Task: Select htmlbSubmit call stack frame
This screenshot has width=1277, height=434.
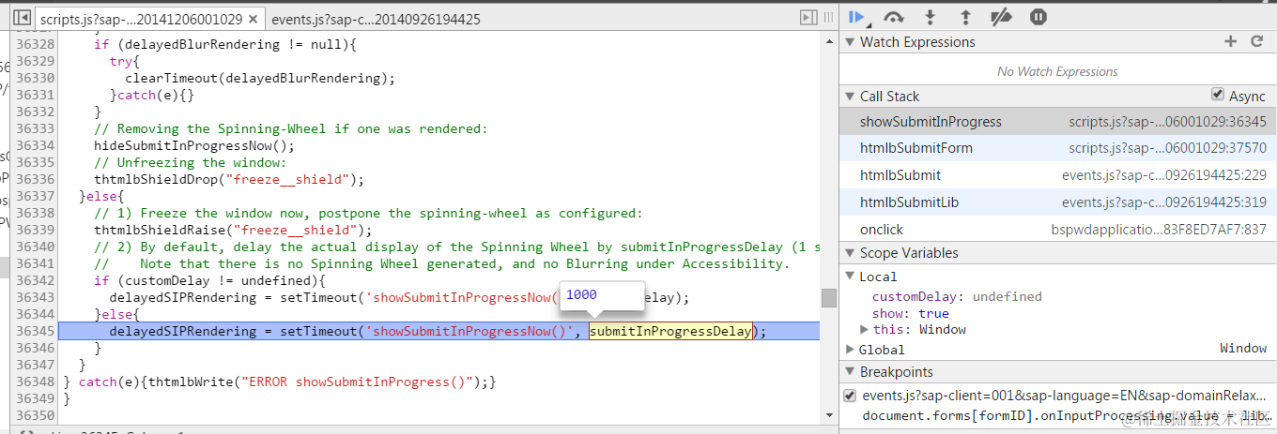Action: pyautogui.click(x=1057, y=175)
